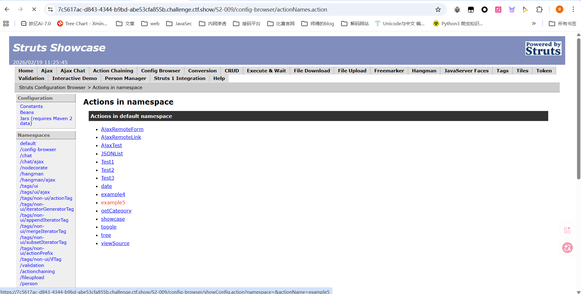This screenshot has height=294, width=581.
Task: Open the 所有书签 all bookmarks folder
Action: 562,24
